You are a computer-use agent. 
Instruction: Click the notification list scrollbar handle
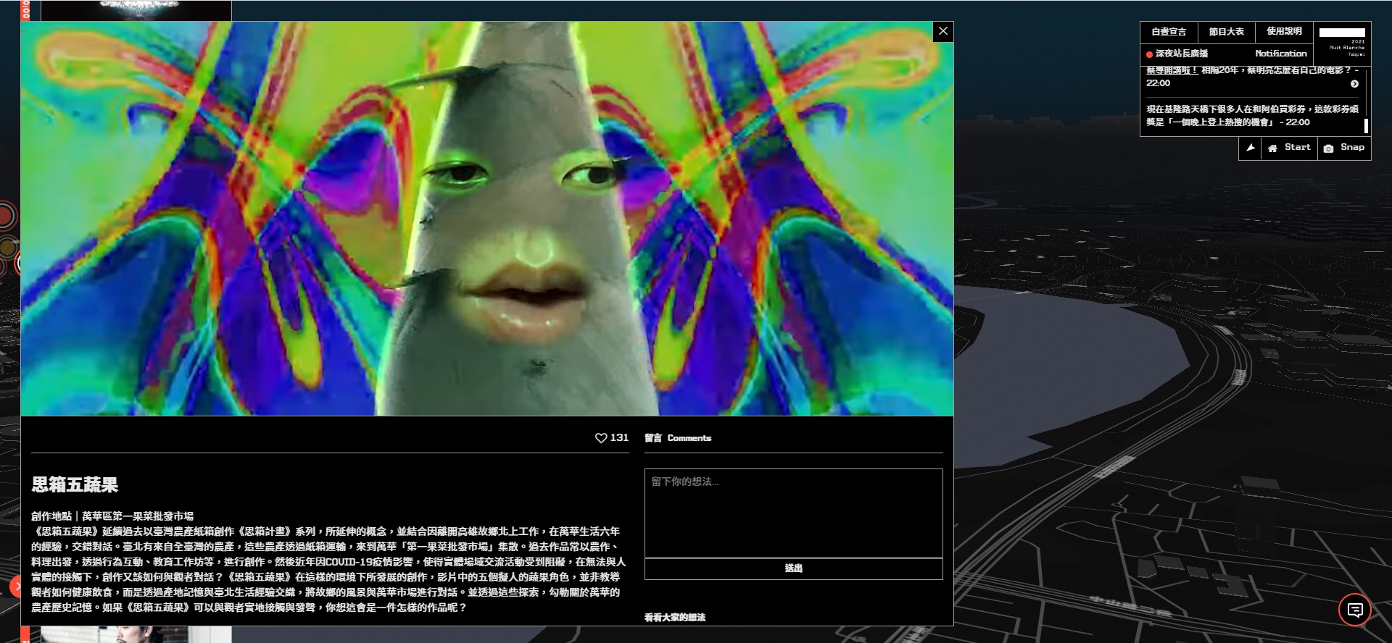[1366, 125]
